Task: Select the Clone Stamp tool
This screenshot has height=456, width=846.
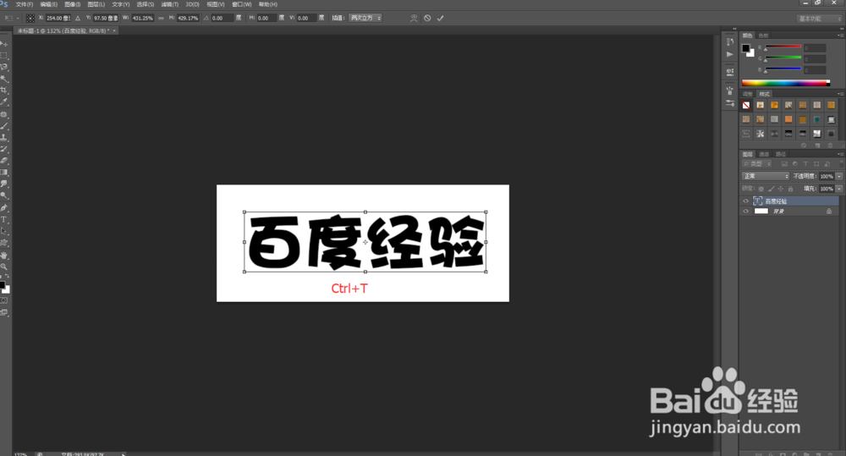Action: click(x=3, y=138)
